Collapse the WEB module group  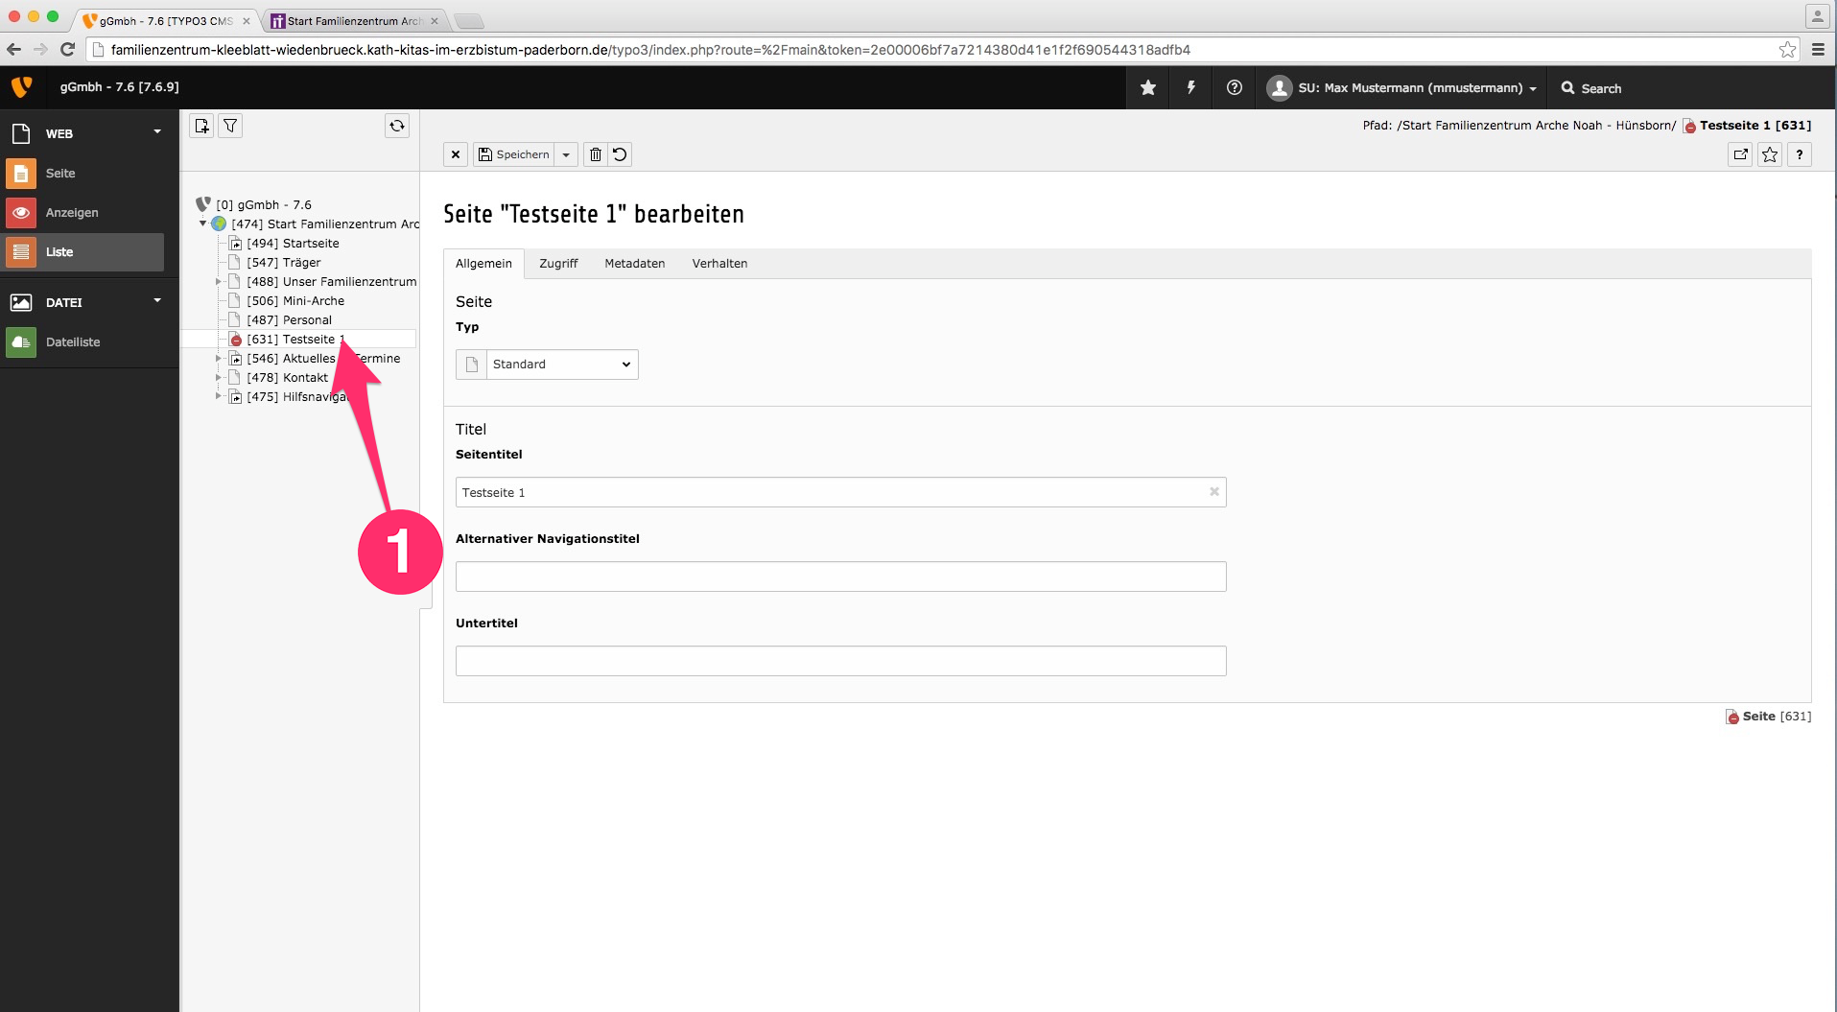click(157, 132)
